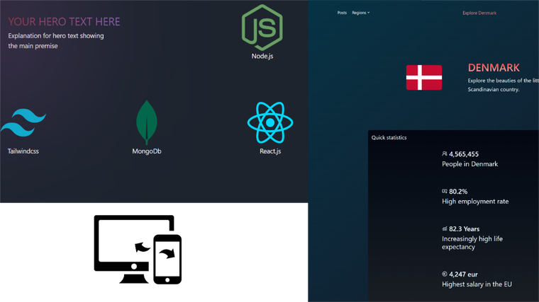Screen dimensions: 539x302
Task: Follow the Explore Denmark link
Action: [479, 13]
